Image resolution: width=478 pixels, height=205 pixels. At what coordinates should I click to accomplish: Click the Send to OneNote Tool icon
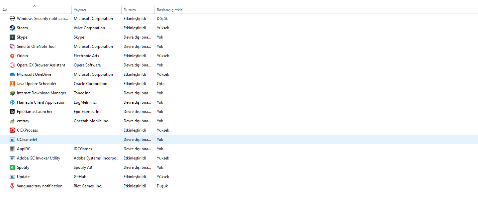coord(12,47)
